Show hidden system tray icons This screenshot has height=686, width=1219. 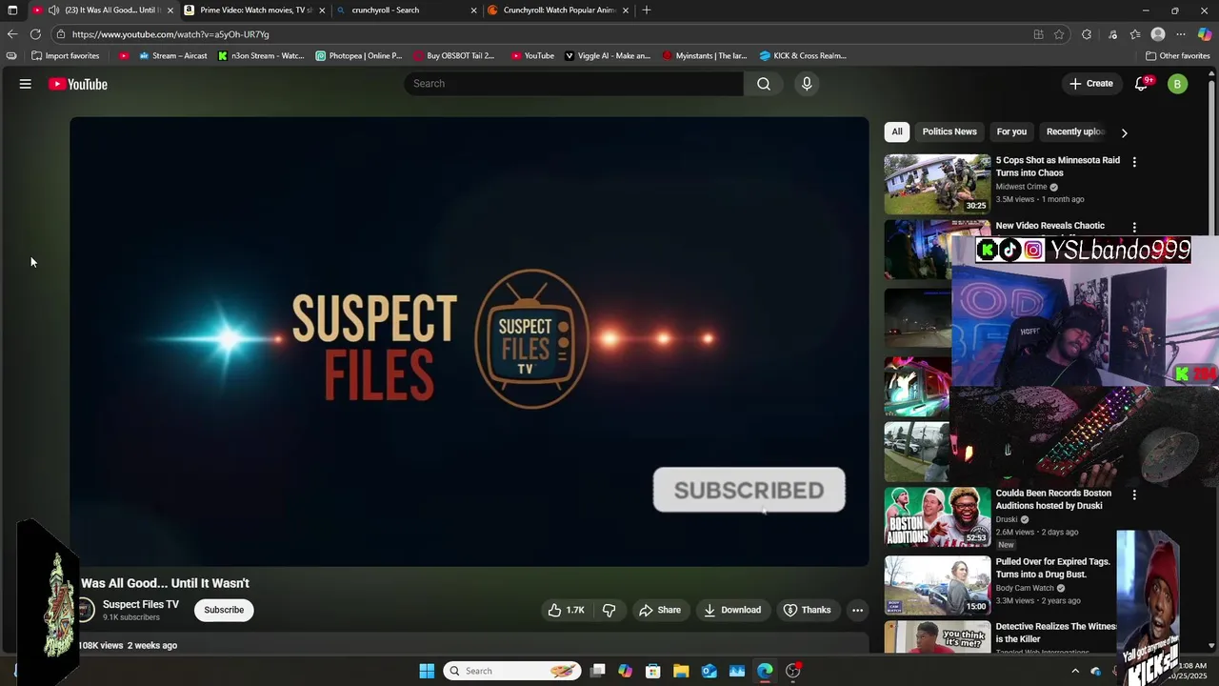(x=1076, y=671)
